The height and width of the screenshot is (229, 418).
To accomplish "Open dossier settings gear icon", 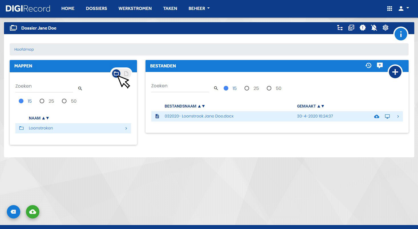I will point(385,28).
